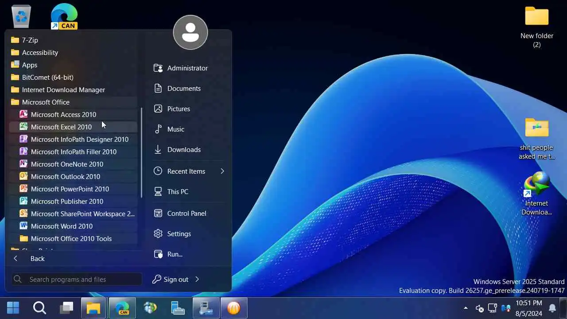Launch Microsoft OneNote 2010

point(73,164)
